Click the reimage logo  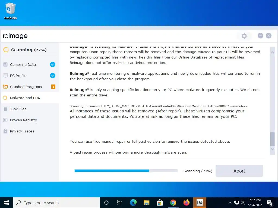tap(15, 36)
